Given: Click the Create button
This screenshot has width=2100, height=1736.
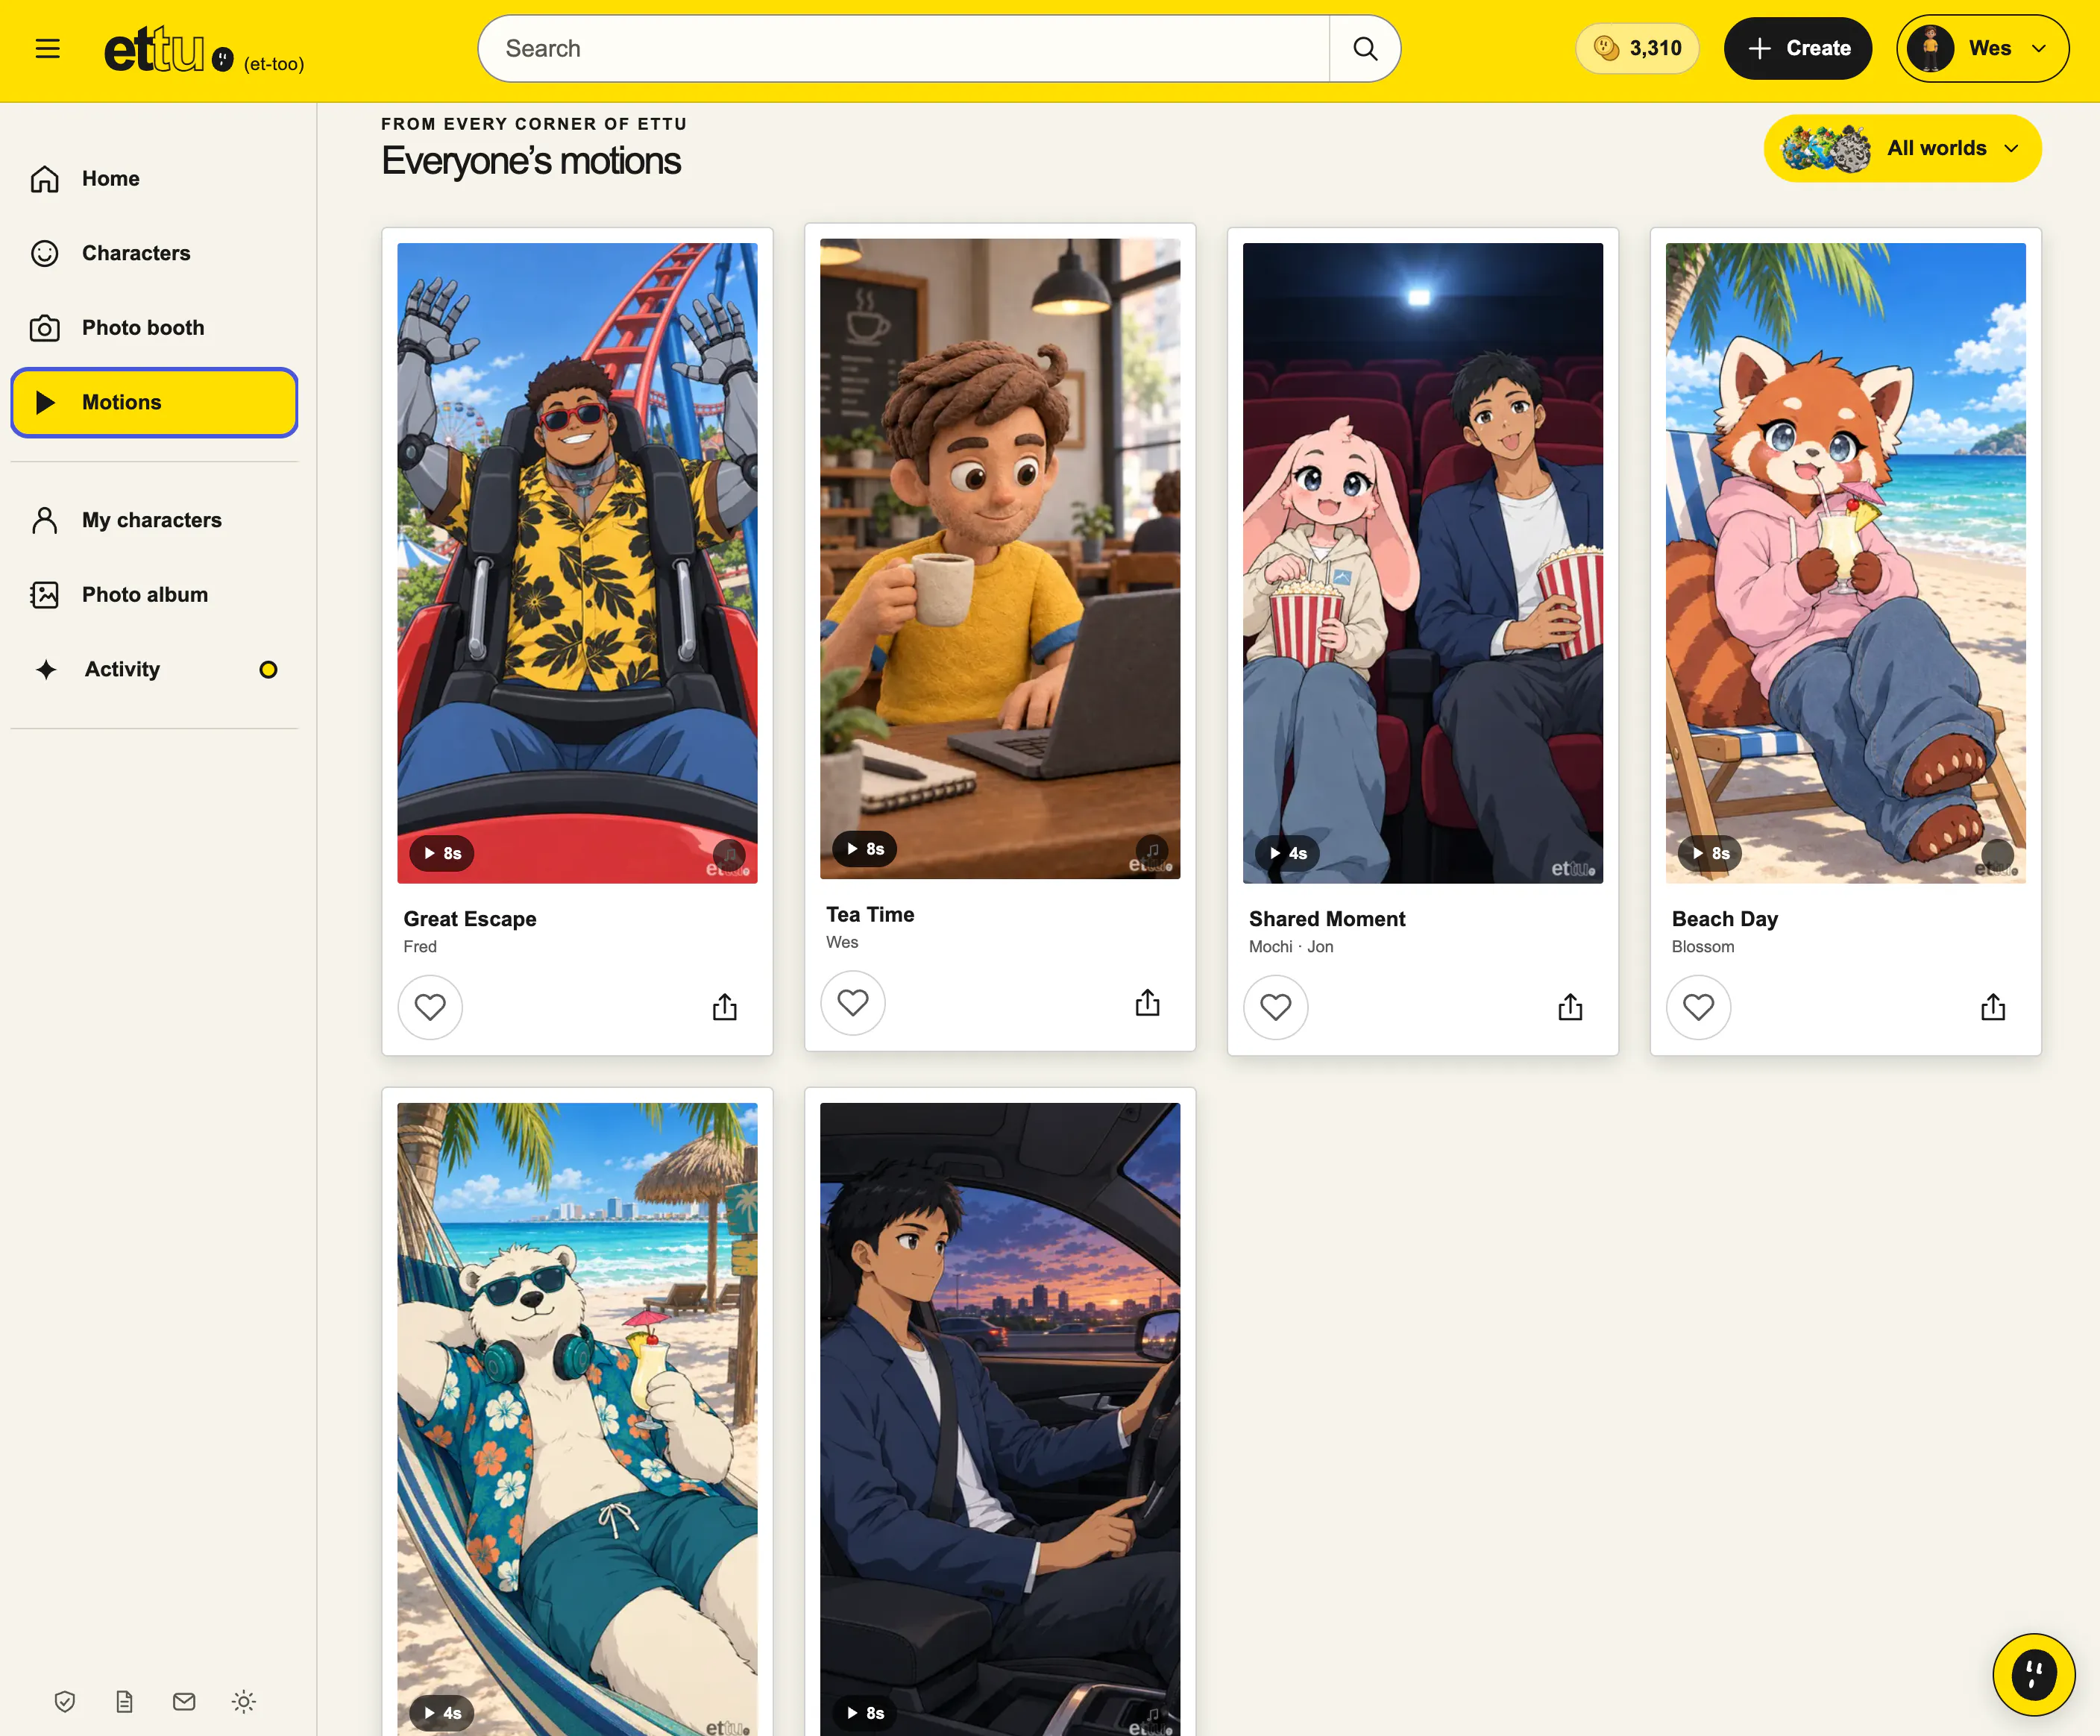Looking at the screenshot, I should [x=1797, y=48].
